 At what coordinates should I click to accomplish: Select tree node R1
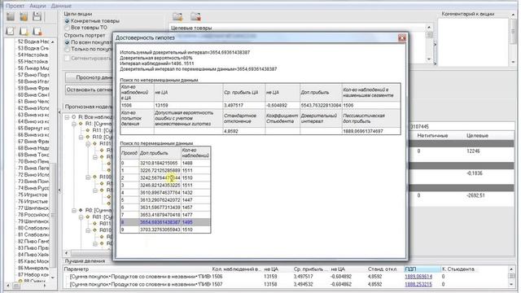pos(99,124)
